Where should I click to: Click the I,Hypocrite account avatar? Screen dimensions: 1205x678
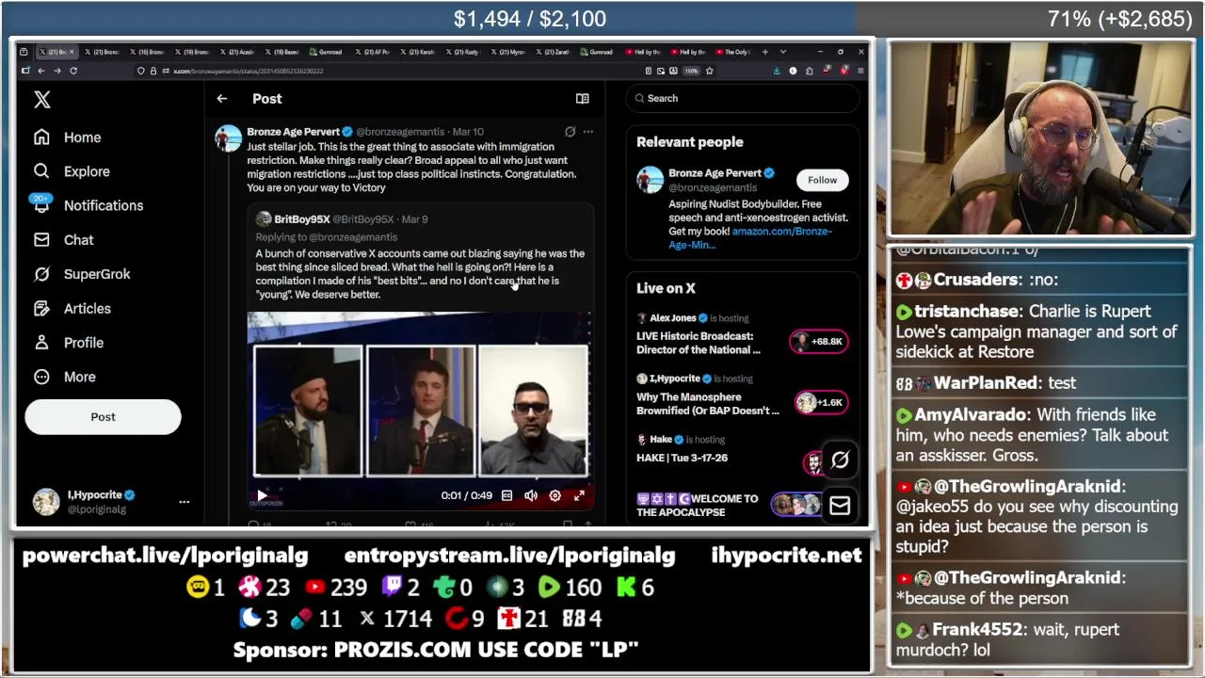click(45, 502)
